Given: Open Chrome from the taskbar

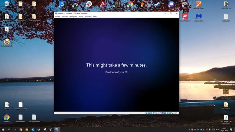Looking at the screenshot, I should pos(21,129).
